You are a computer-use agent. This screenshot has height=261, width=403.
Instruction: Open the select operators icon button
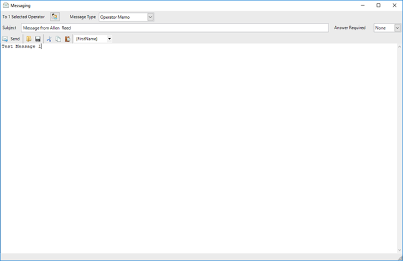pos(55,17)
